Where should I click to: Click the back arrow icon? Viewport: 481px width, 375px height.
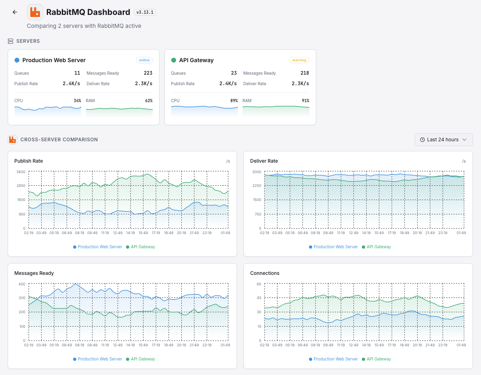(x=15, y=12)
